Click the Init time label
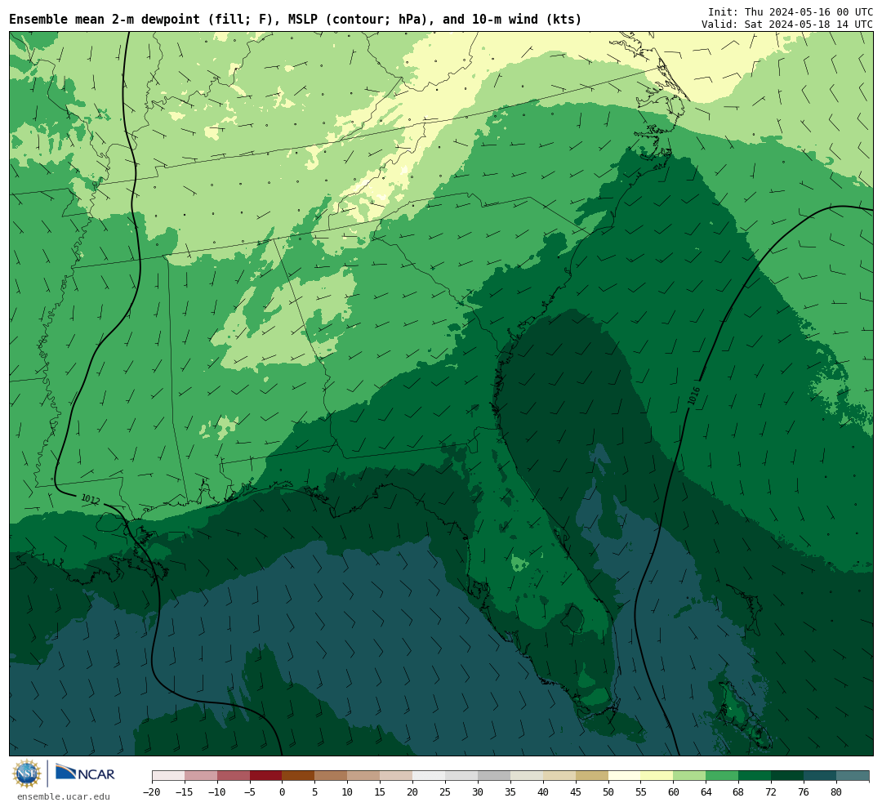Screen dimensions: 882x807 coord(791,11)
